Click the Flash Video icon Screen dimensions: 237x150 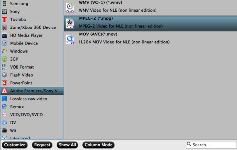point(4,75)
